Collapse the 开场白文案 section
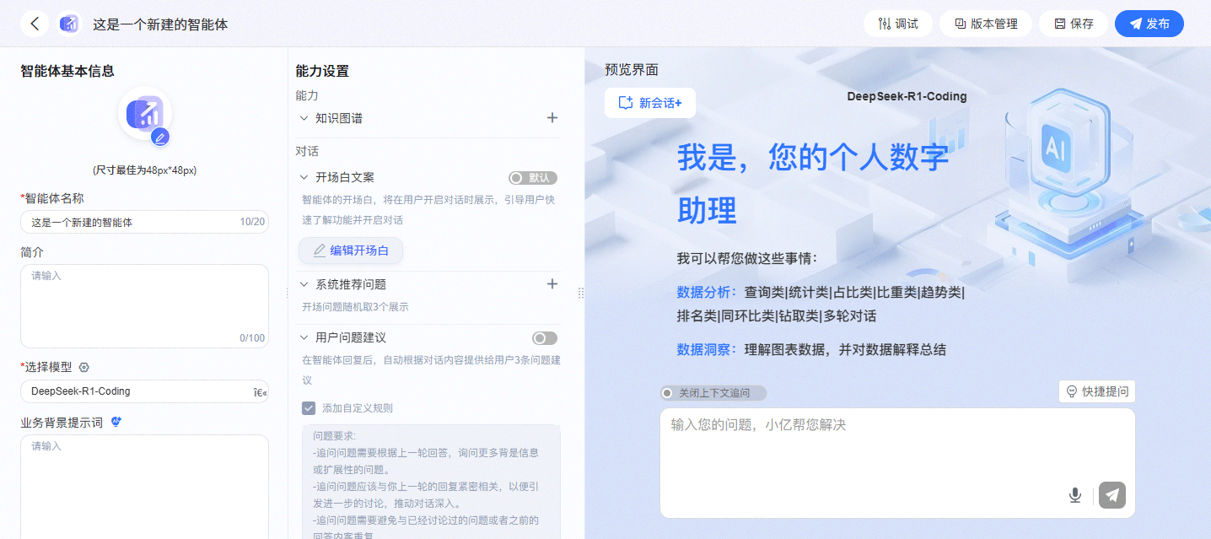Screen dimensions: 1211x539 304,177
